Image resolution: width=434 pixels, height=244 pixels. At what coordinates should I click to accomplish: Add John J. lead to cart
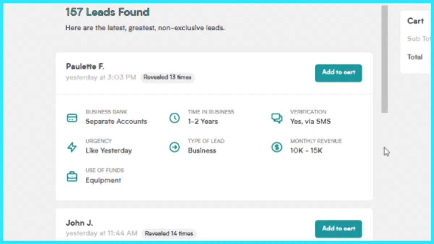[339, 229]
